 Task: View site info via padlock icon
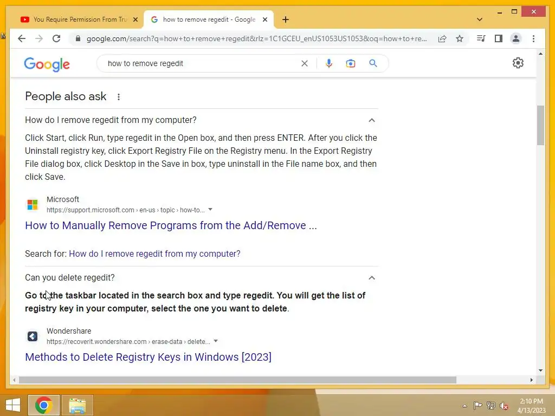tap(78, 38)
